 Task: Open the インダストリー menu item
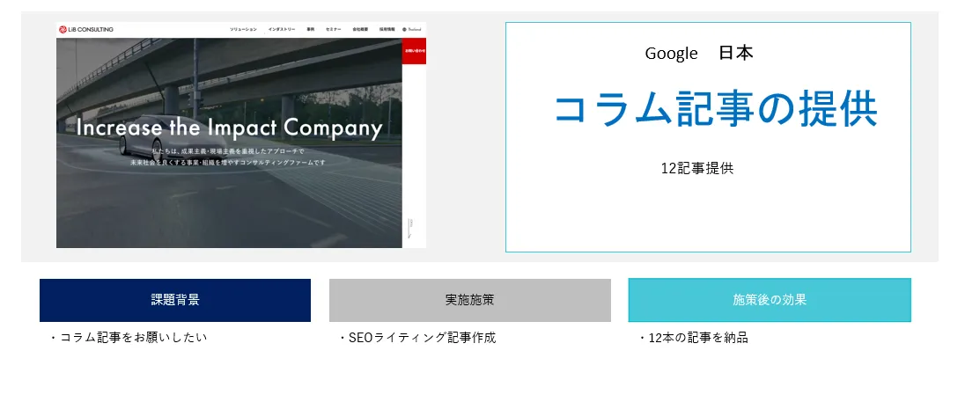click(x=281, y=29)
